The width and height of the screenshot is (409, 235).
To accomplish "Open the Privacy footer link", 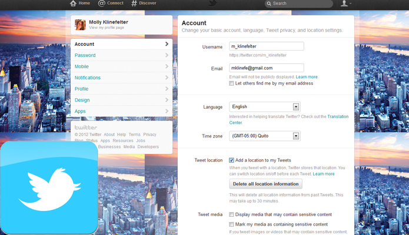I will (149, 135).
